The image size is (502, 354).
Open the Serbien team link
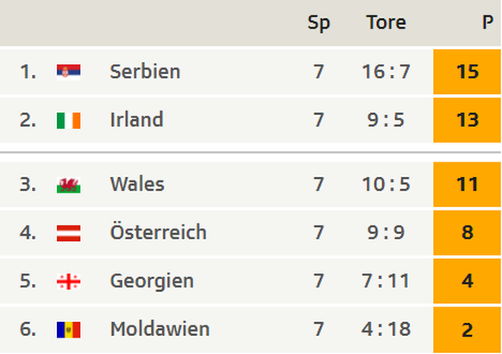point(145,72)
